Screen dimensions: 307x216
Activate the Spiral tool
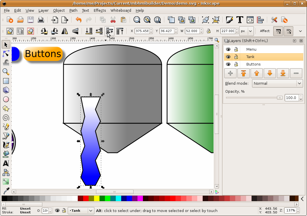coord(6,118)
